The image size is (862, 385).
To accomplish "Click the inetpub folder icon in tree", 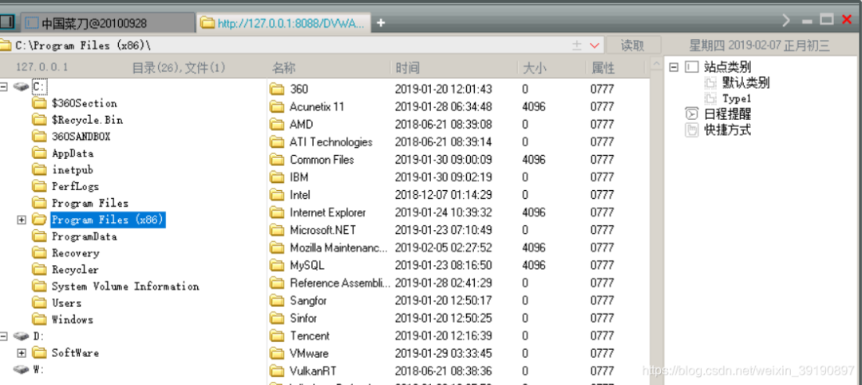I will click(39, 169).
